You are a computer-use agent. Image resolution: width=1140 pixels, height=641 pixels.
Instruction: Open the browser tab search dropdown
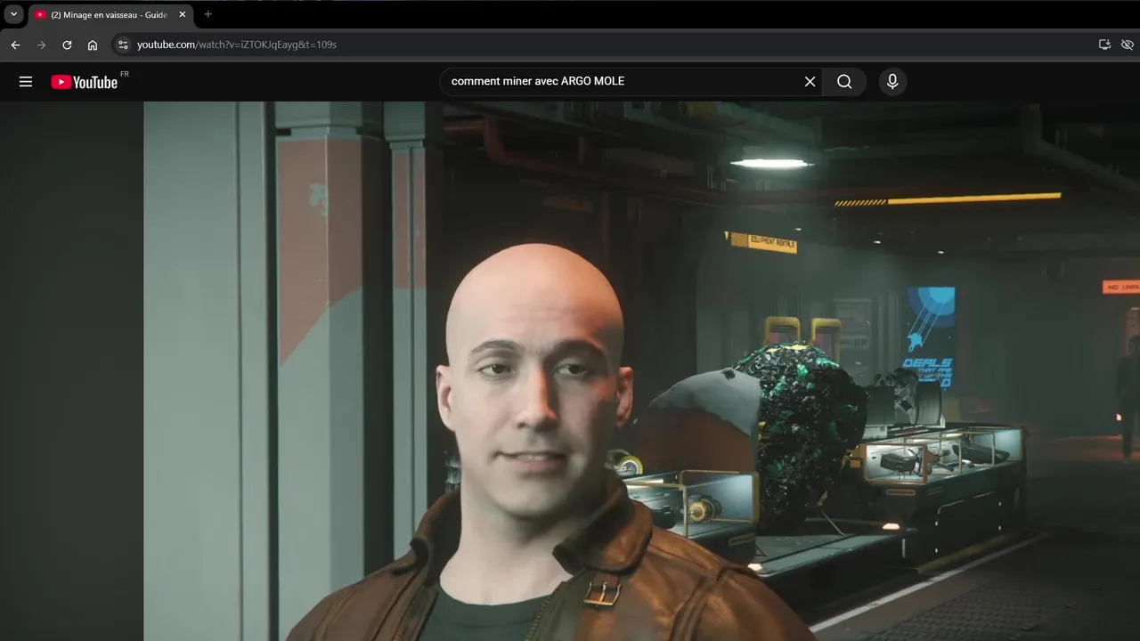point(13,14)
